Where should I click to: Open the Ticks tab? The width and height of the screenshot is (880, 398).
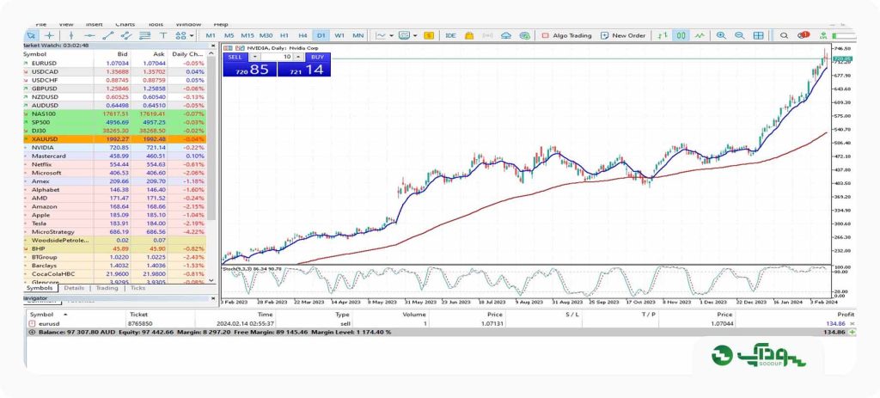coord(138,288)
